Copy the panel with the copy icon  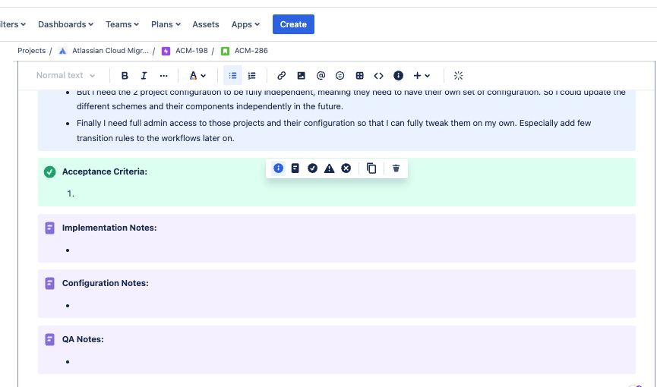click(x=371, y=168)
